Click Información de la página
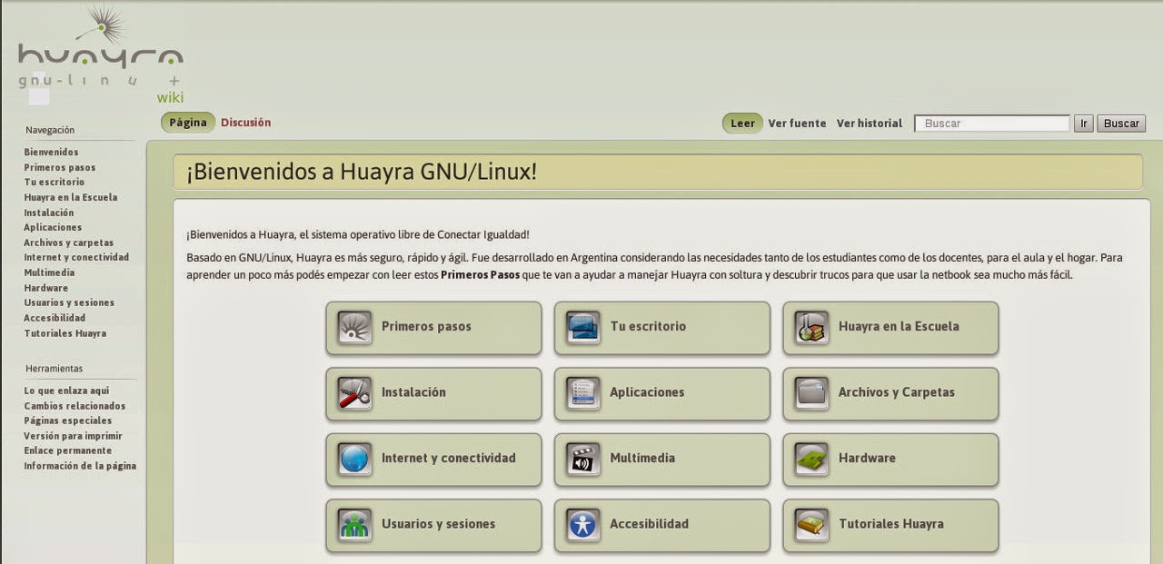Screen dimensions: 1163x564 pos(80,467)
